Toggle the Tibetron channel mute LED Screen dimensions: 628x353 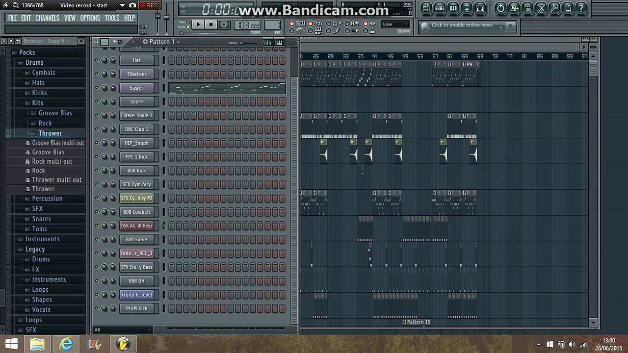click(97, 74)
